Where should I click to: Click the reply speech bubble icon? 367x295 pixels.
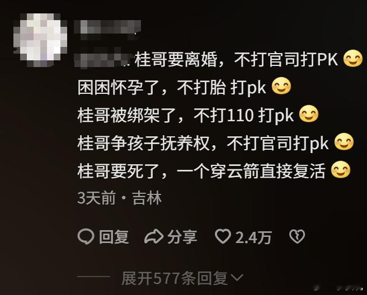click(86, 236)
